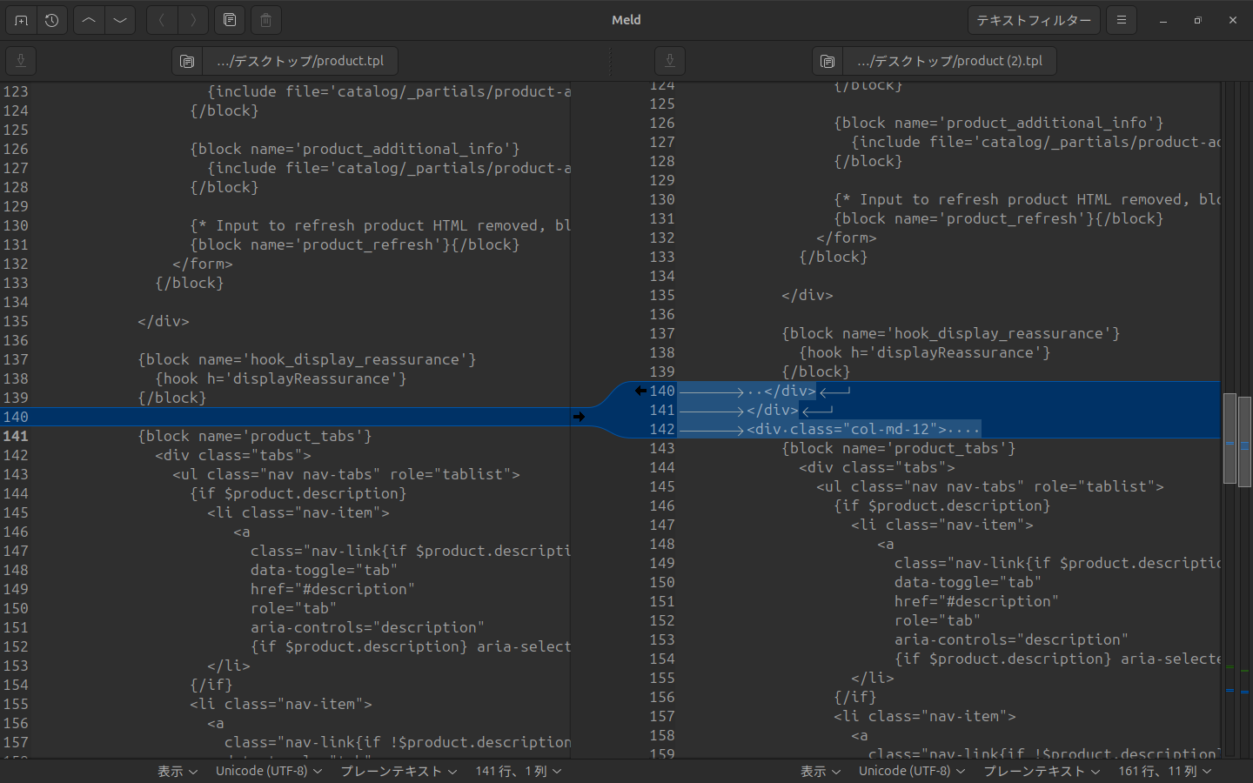Open the hamburger main menu

(x=1122, y=20)
